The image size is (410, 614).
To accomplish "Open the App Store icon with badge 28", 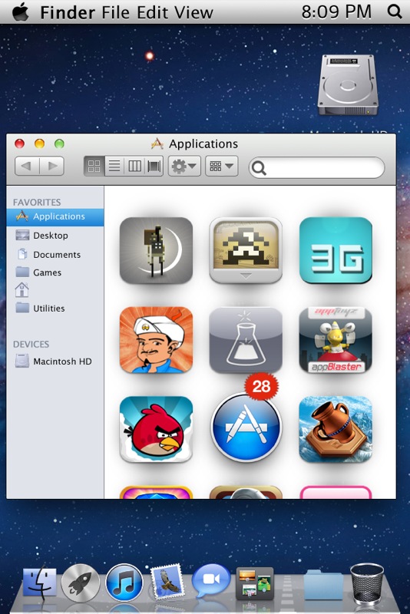I will pyautogui.click(x=246, y=426).
